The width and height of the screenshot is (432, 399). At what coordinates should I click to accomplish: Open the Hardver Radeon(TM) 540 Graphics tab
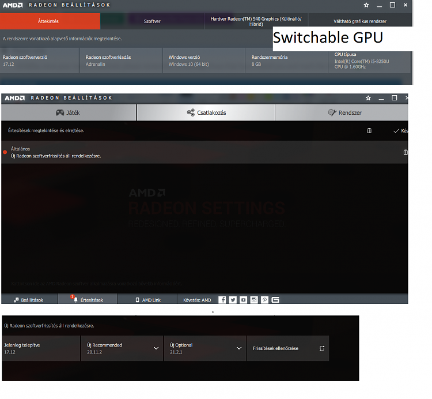256,21
